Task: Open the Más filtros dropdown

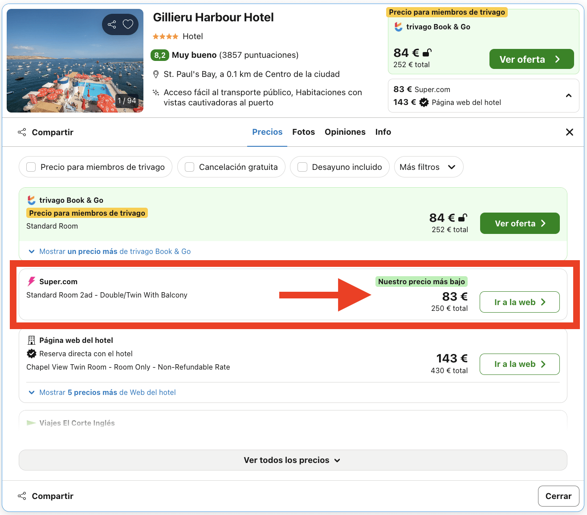Action: point(428,167)
